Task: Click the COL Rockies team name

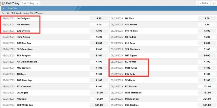Action: click(x=132, y=105)
